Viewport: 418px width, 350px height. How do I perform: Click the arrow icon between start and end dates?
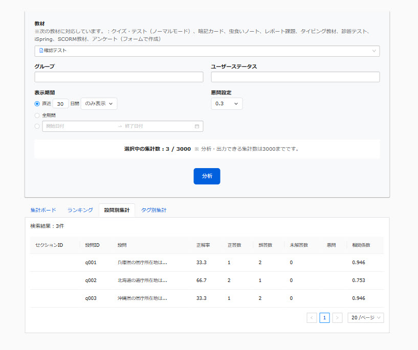coord(120,126)
